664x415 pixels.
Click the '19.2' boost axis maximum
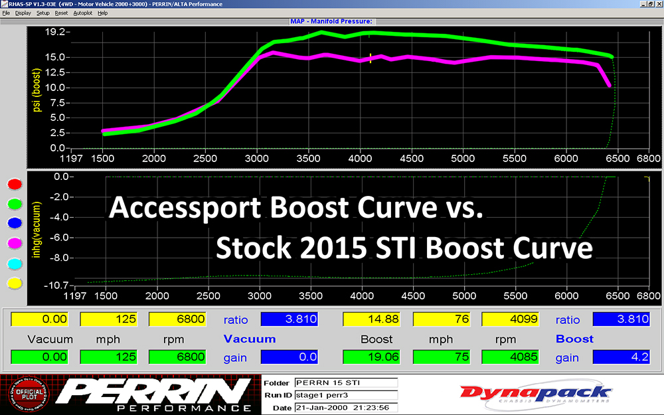pyautogui.click(x=55, y=32)
